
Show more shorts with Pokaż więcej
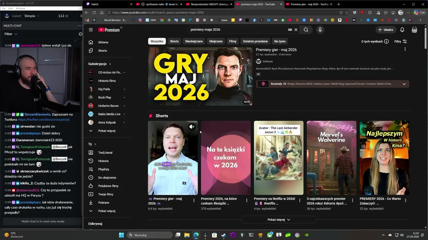[x=279, y=220]
